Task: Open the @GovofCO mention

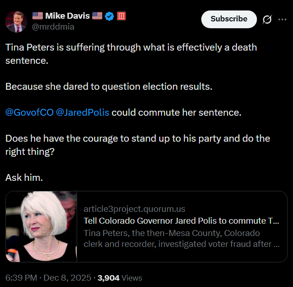Action: click(x=29, y=112)
